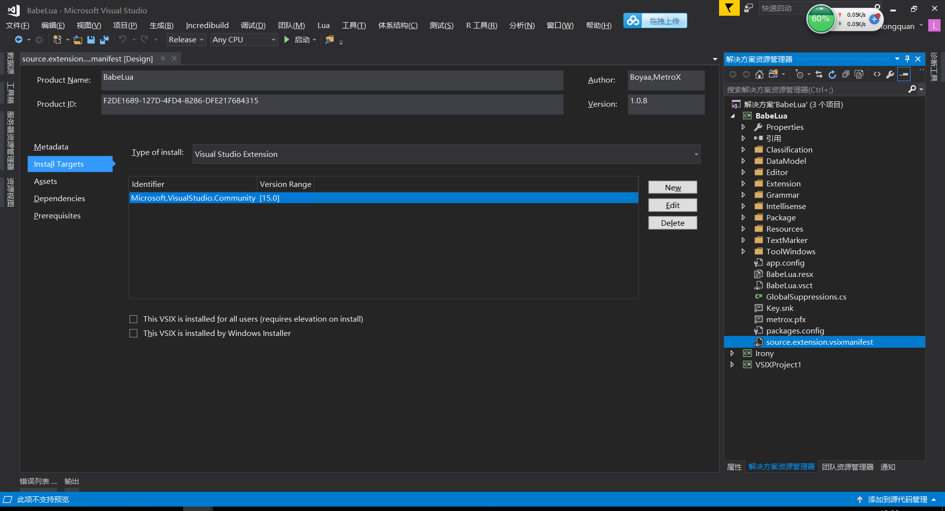Pin the source.extension manifest tab
The height and width of the screenshot is (511, 945).
[x=162, y=59]
